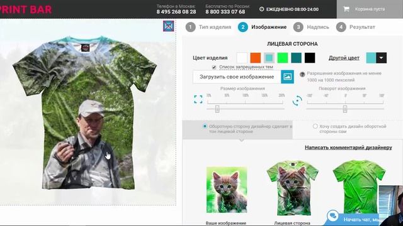The height and width of the screenshot is (226, 403).
Task: Click the T-shirt preview with the man
Action: click(85, 113)
